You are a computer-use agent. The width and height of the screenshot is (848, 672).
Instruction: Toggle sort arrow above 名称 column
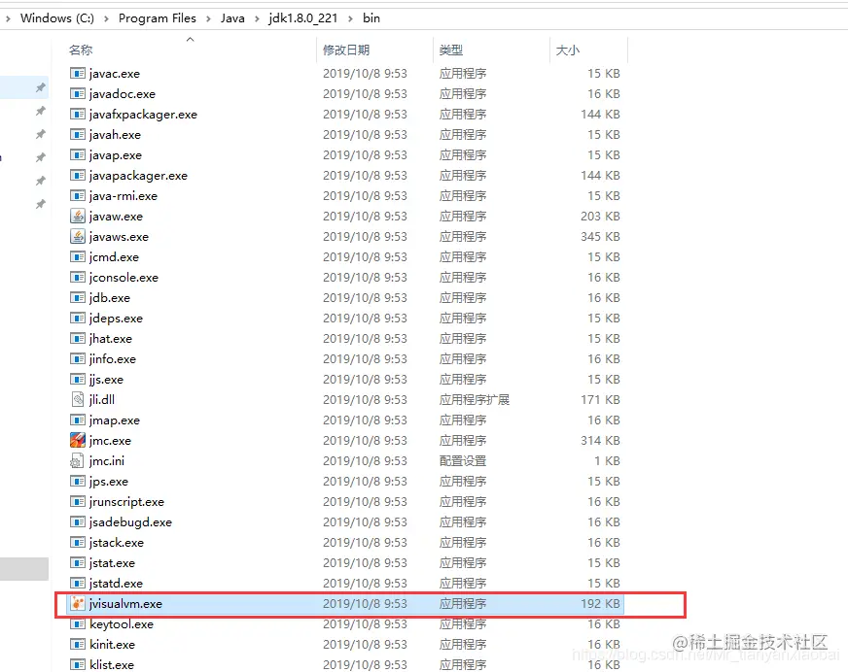(190, 40)
